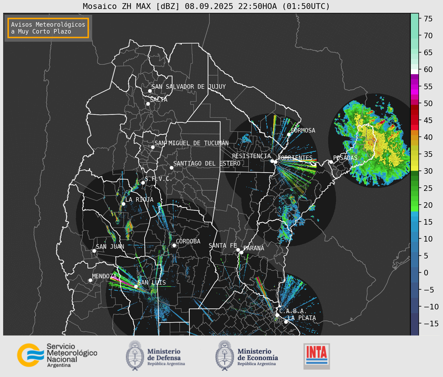
Task: Select the La Rioja city marker
Action: coord(123,204)
